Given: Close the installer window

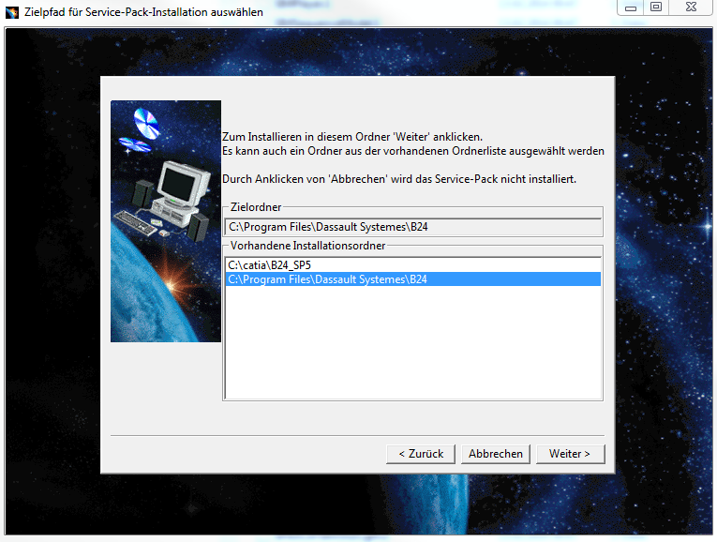Looking at the screenshot, I should [692, 8].
